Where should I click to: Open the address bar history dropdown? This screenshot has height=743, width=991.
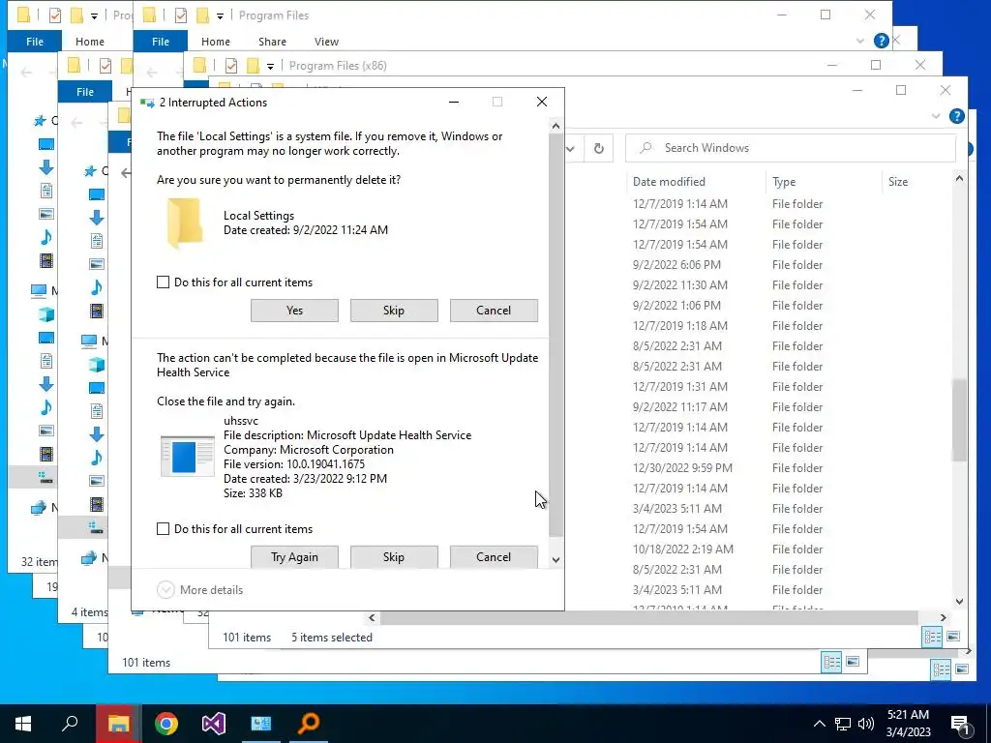click(x=570, y=149)
